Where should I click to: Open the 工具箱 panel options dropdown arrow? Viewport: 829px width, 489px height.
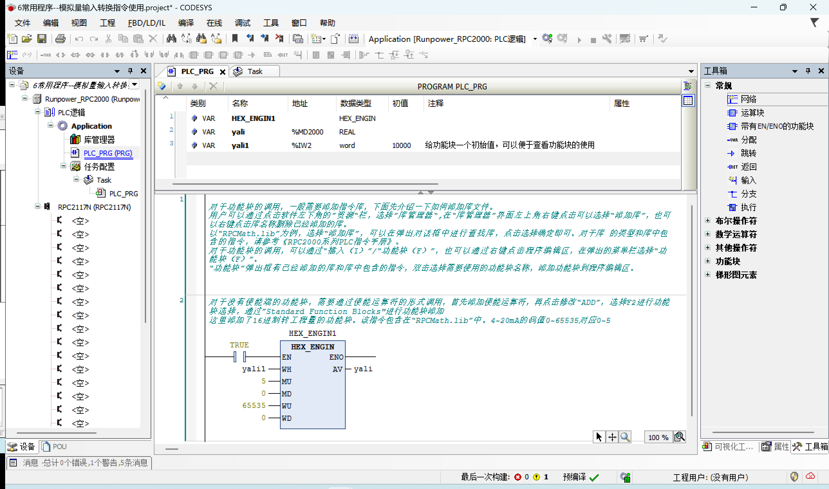coord(795,71)
